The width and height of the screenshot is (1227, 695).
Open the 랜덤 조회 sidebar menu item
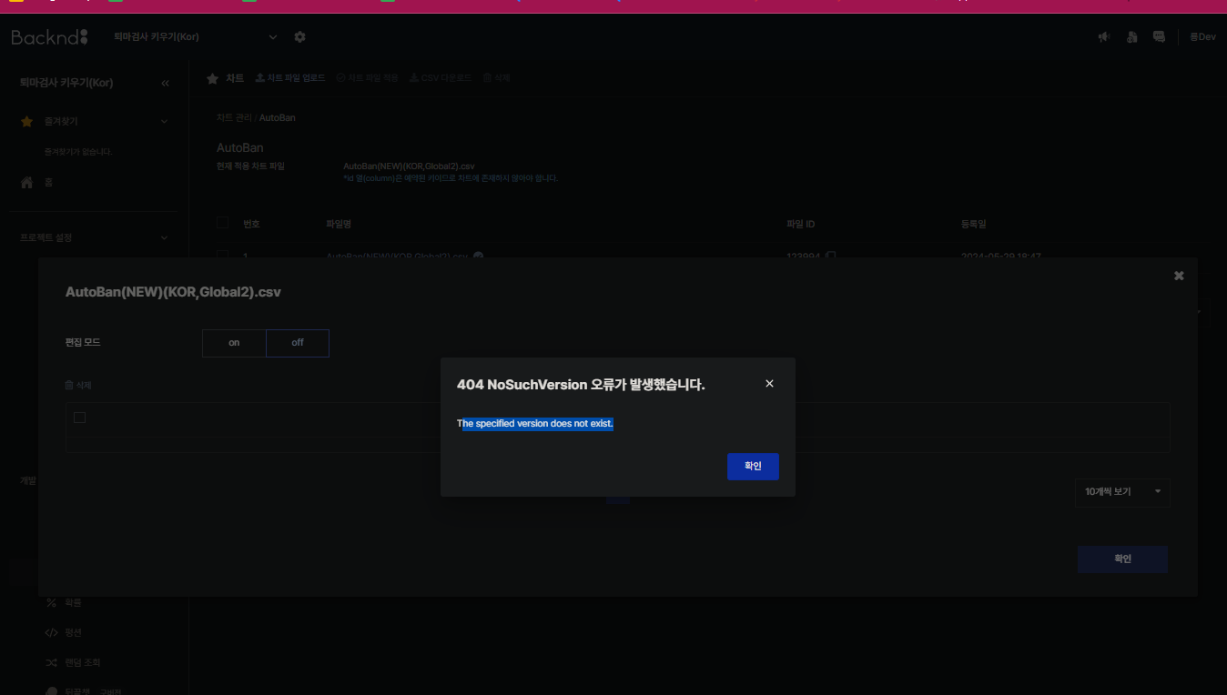(x=84, y=662)
